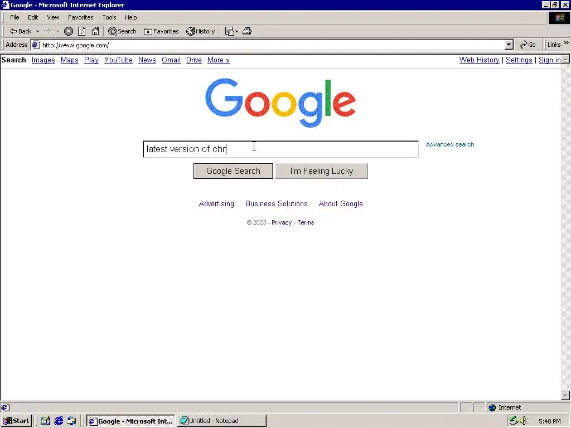571x428 pixels.
Task: Click the Refresh page icon
Action: [x=82, y=31]
